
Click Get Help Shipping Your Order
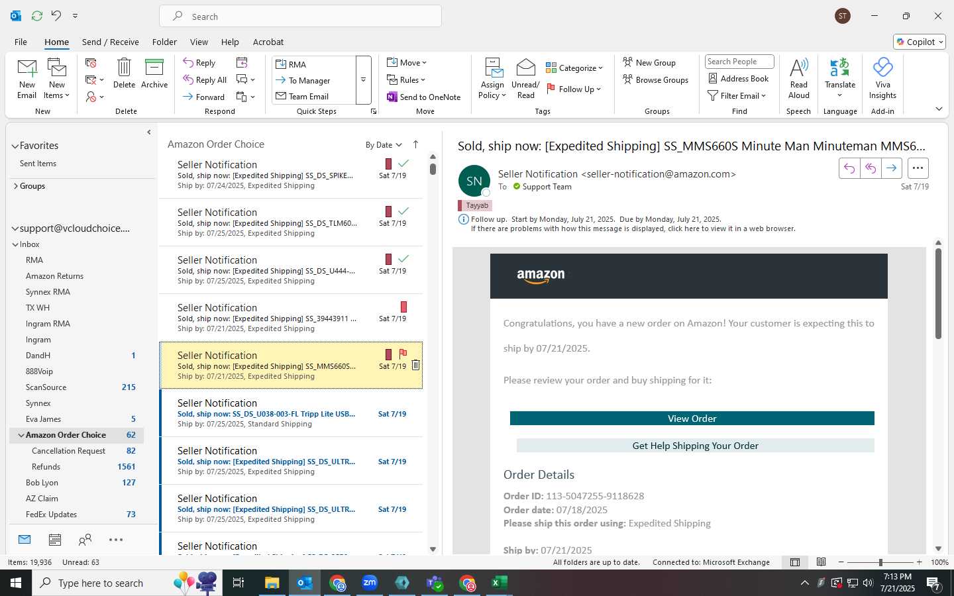[x=696, y=446]
